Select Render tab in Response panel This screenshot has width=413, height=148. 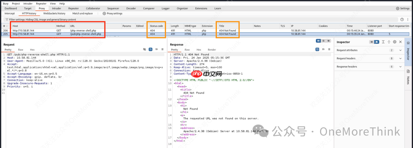click(212, 49)
